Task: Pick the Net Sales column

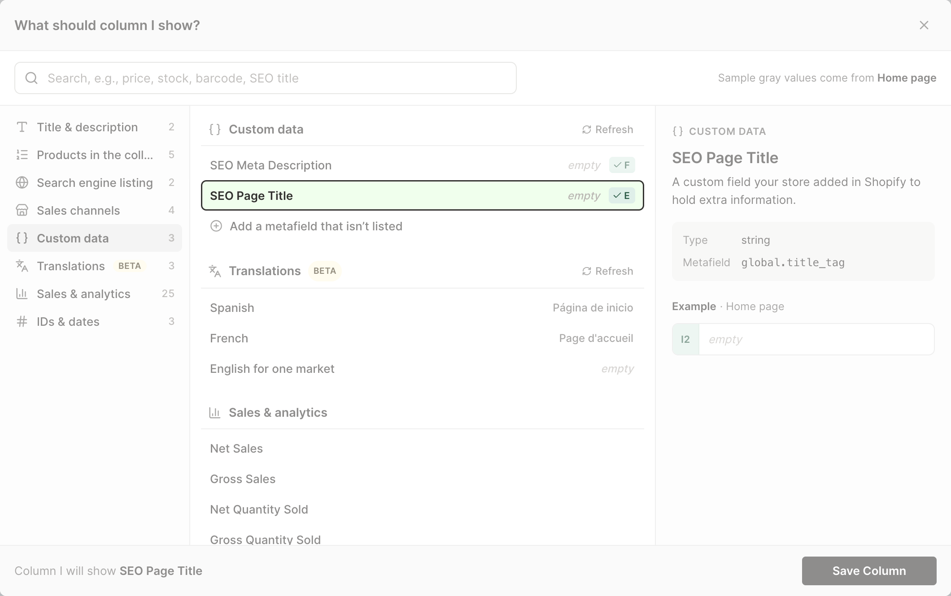Action: coord(423,449)
